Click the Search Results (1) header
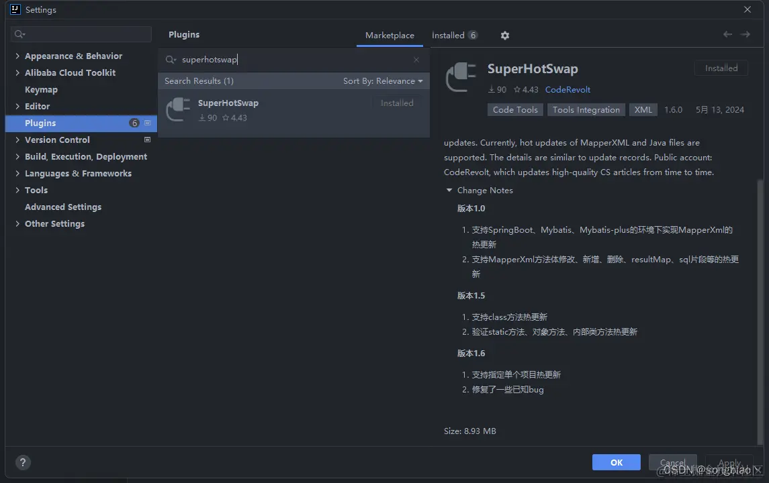Screen dimensions: 769x483 (x=199, y=81)
